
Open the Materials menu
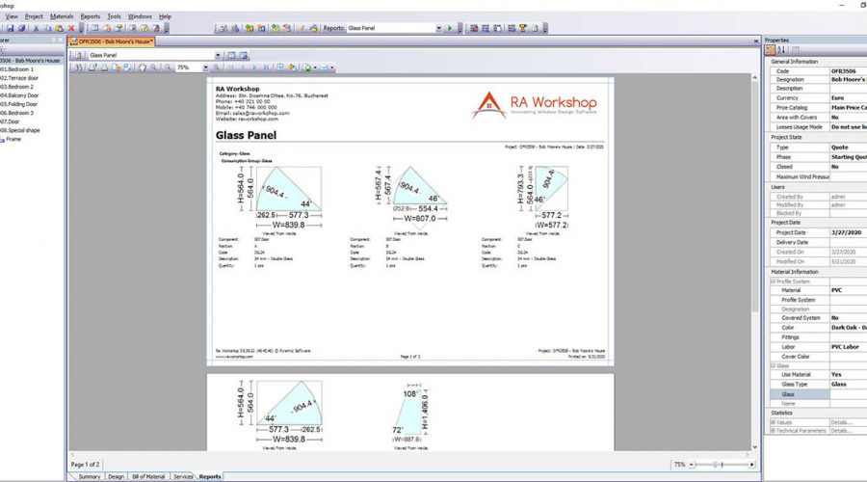(62, 16)
